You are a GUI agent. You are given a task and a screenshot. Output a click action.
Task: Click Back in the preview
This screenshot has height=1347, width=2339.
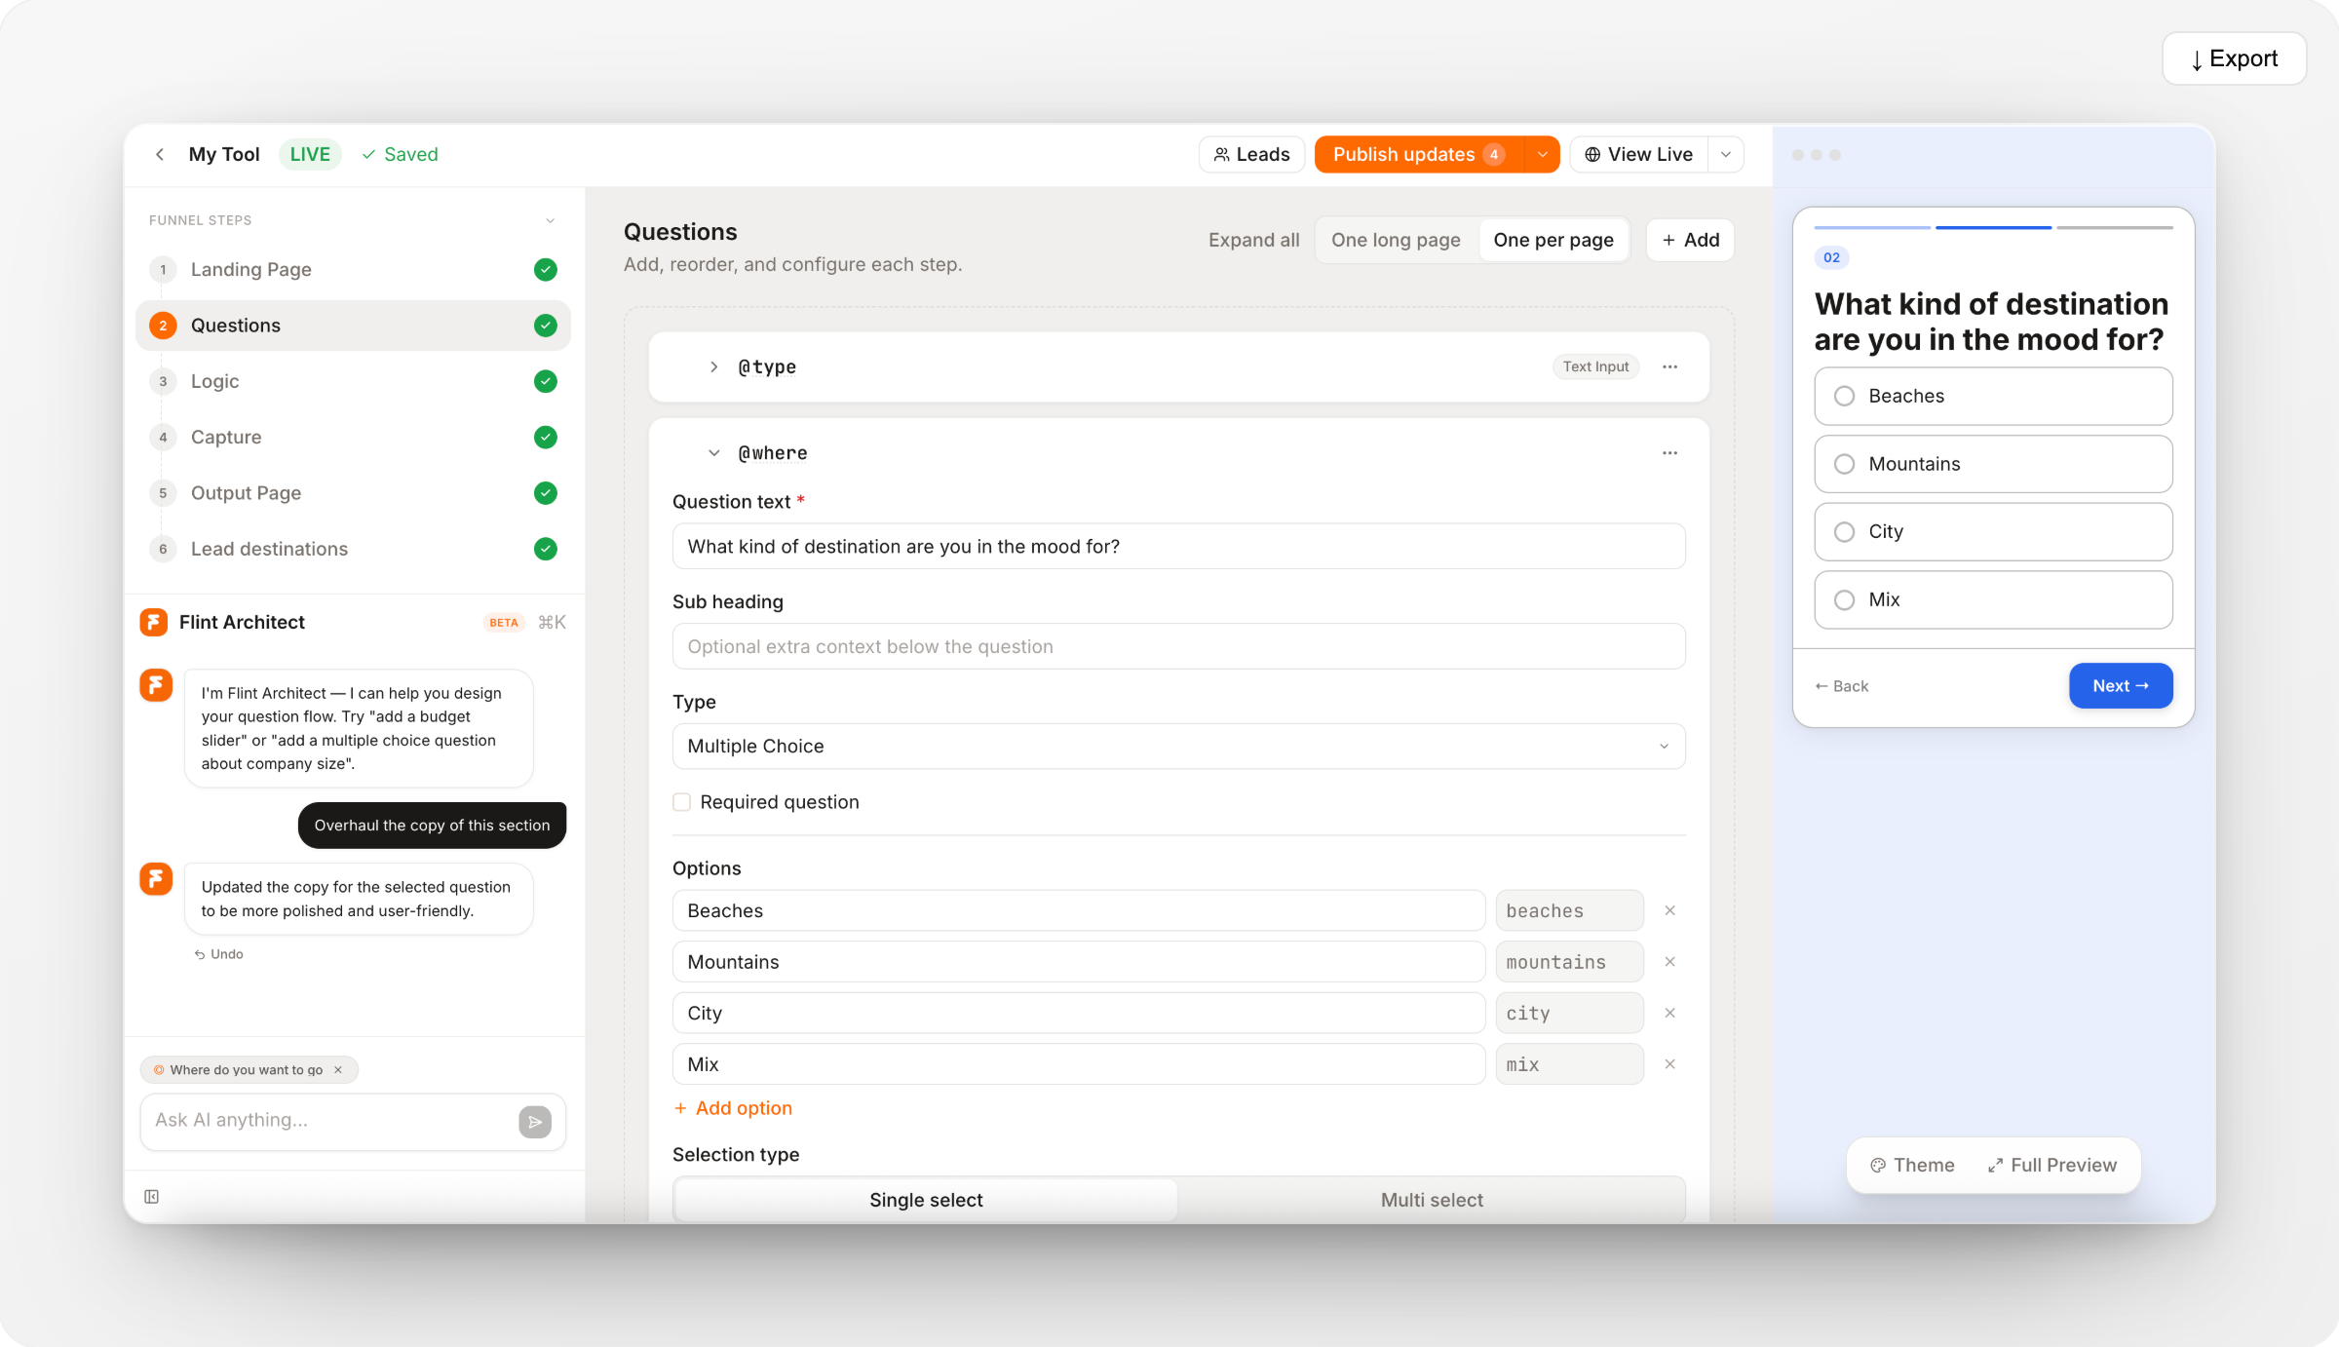[x=1841, y=686]
